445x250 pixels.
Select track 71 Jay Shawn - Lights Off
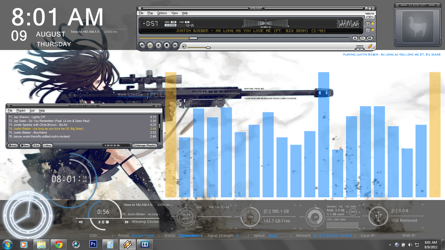click(x=82, y=117)
